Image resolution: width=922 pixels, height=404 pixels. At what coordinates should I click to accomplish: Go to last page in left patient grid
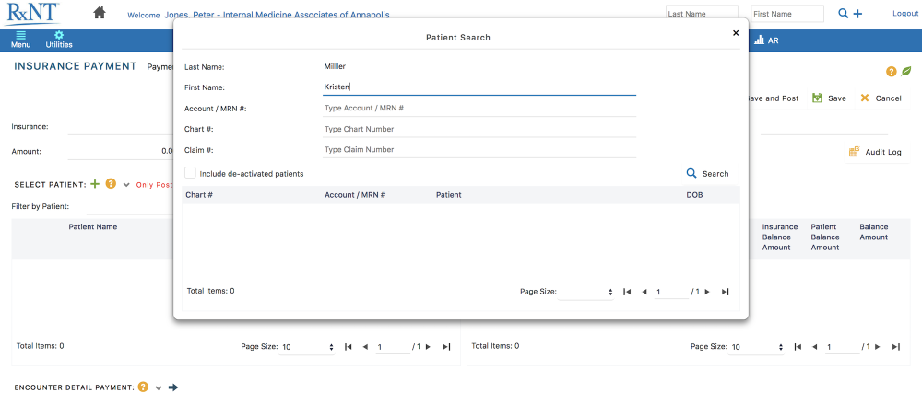coord(446,346)
